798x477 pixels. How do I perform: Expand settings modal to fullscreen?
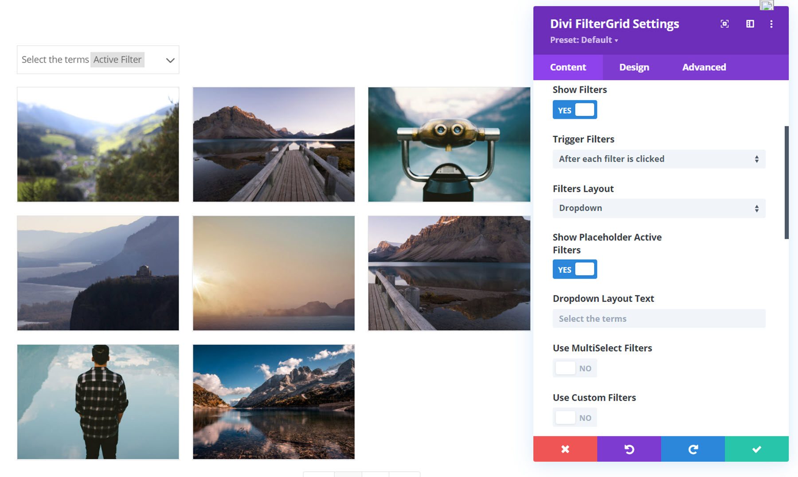click(724, 24)
